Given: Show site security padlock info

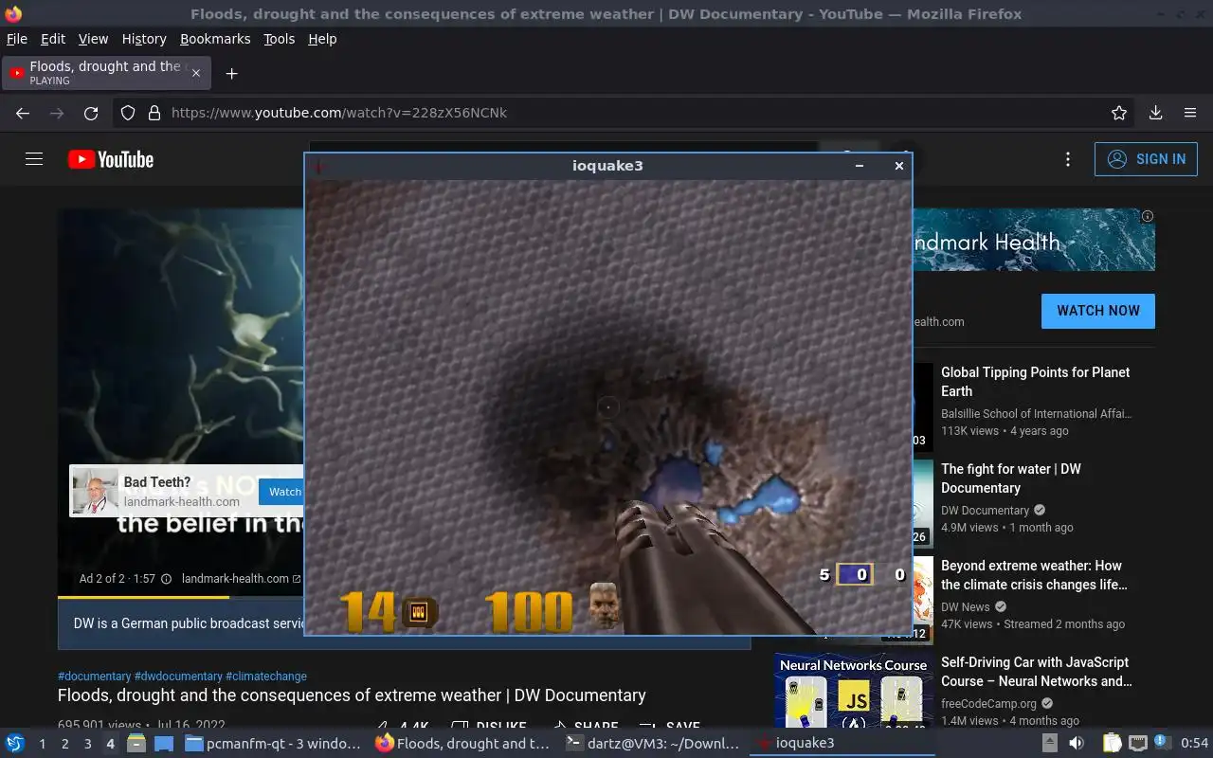Looking at the screenshot, I should 154,113.
